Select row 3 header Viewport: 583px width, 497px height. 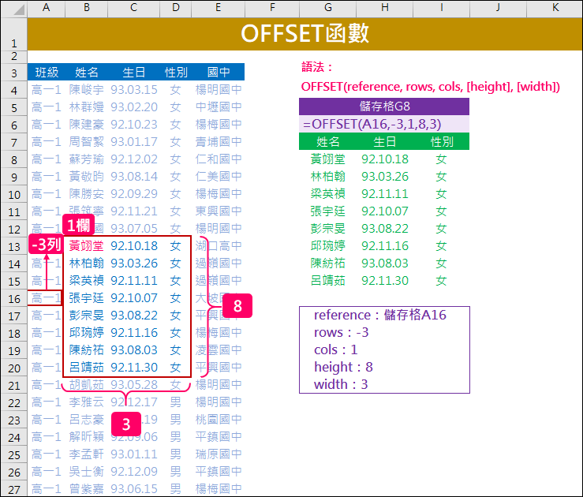(14, 72)
